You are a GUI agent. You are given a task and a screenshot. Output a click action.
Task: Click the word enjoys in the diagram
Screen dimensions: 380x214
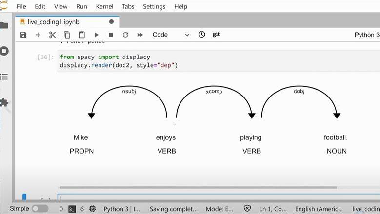point(166,138)
